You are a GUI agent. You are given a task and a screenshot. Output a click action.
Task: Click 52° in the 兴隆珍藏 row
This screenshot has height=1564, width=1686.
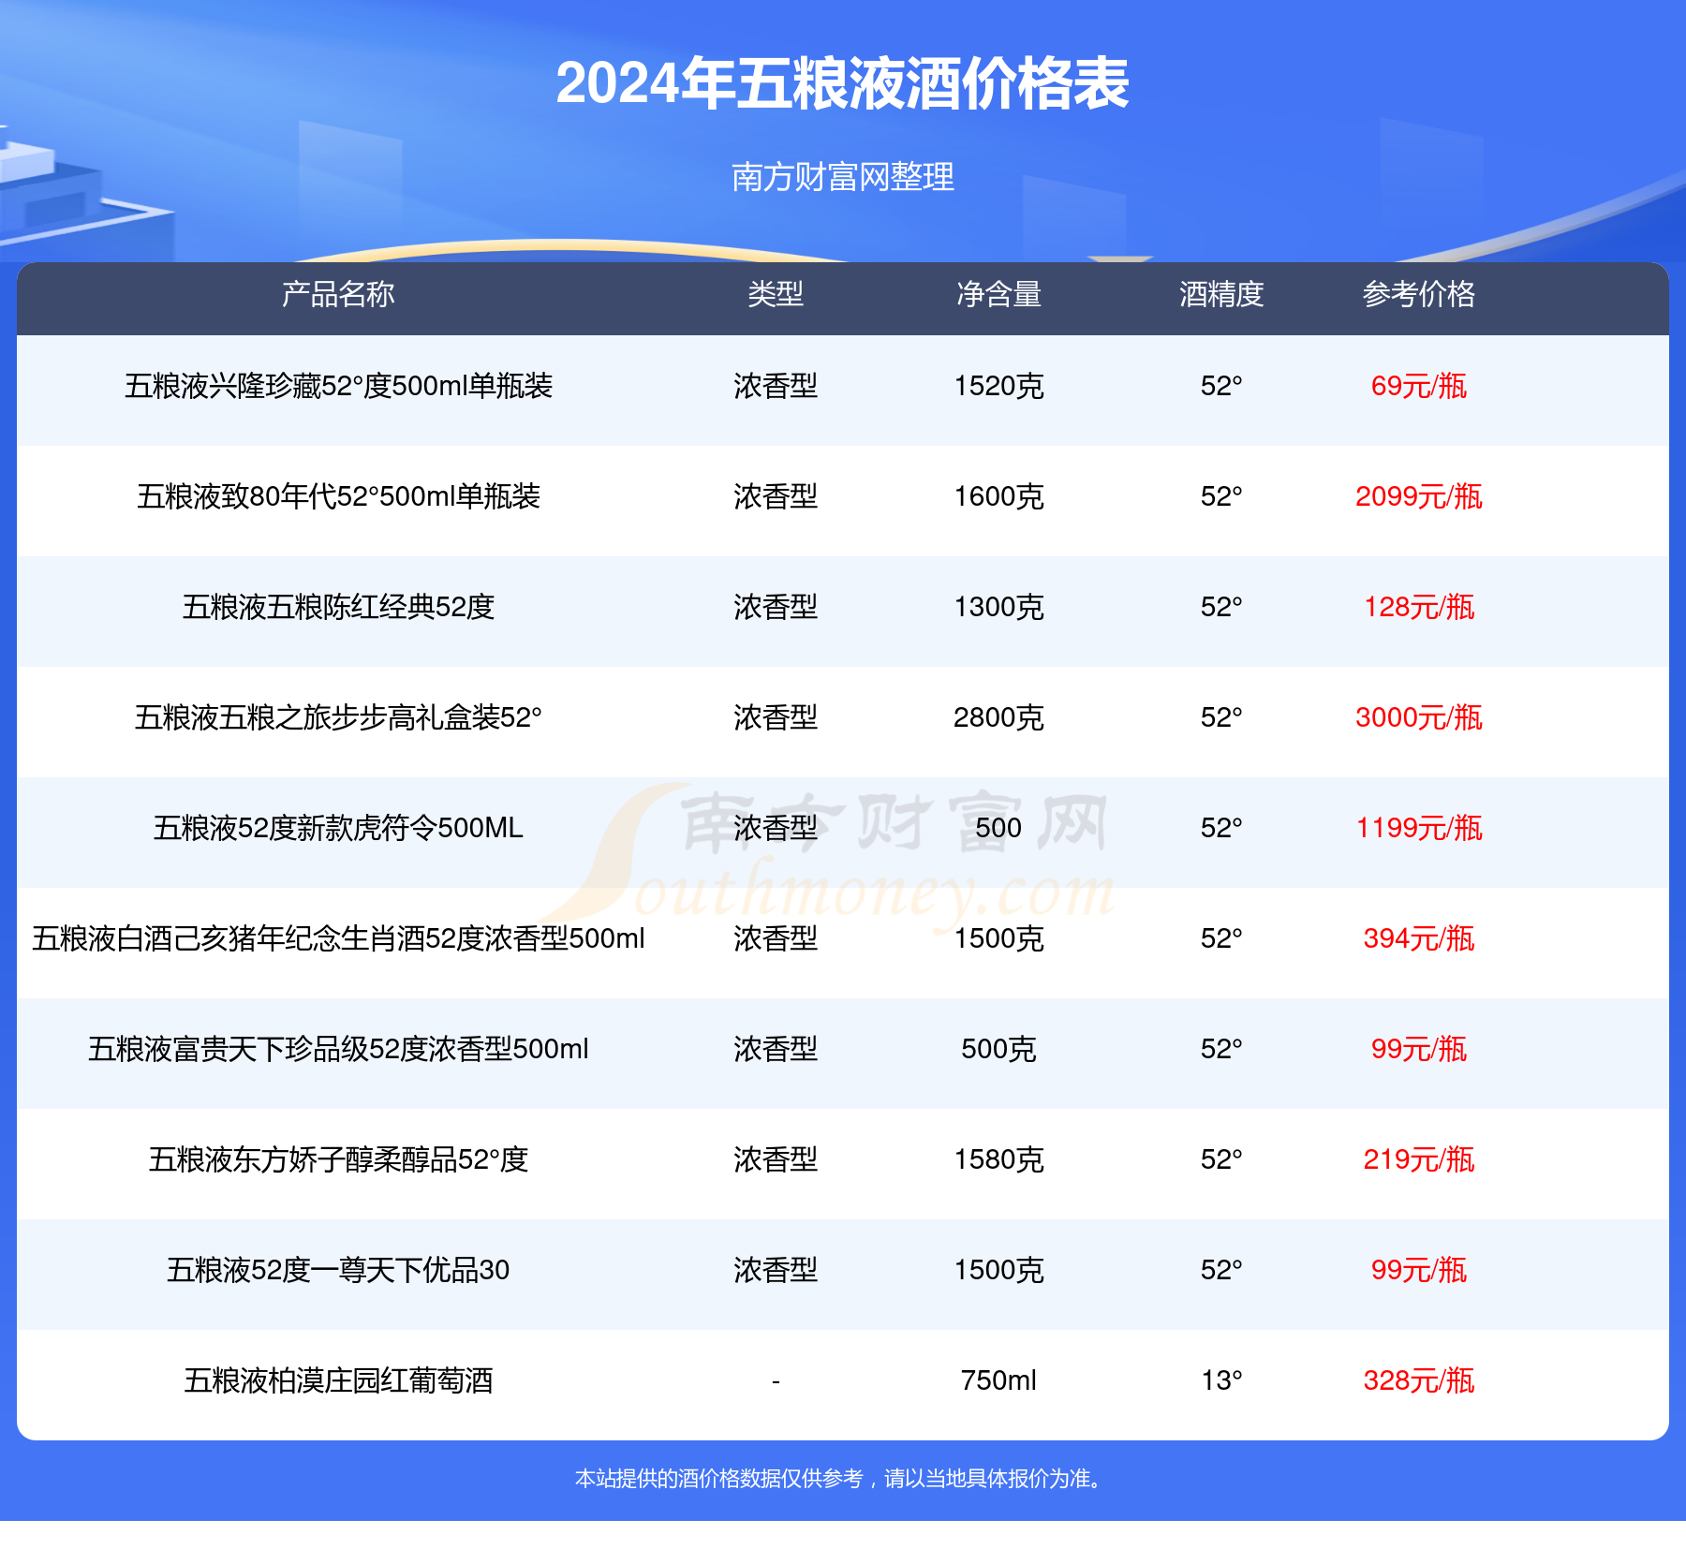coord(1221,386)
